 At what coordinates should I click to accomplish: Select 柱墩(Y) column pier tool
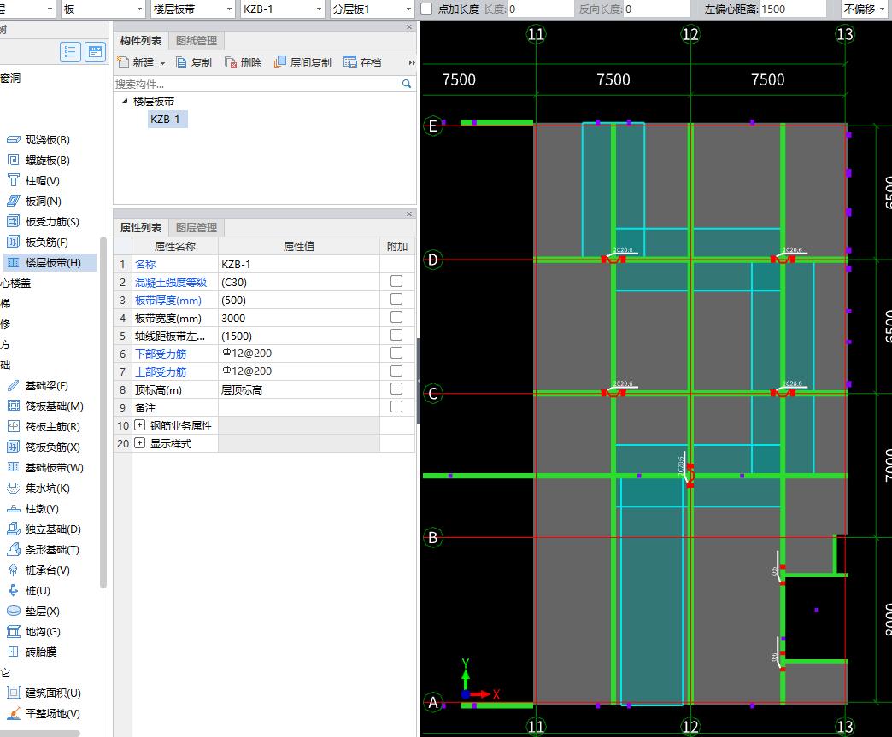pyautogui.click(x=32, y=509)
